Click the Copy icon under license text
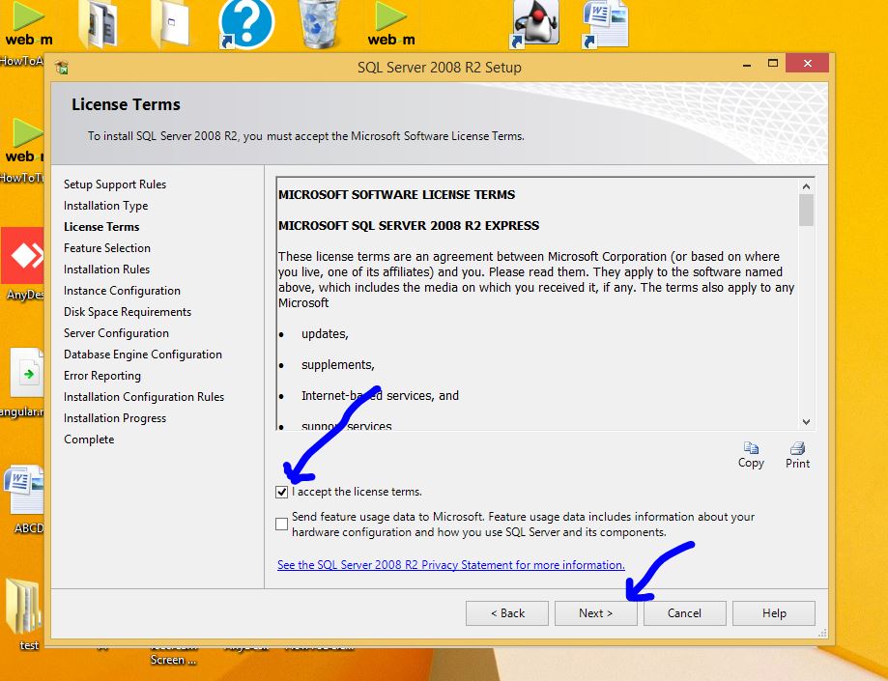The image size is (888, 681). pos(751,450)
